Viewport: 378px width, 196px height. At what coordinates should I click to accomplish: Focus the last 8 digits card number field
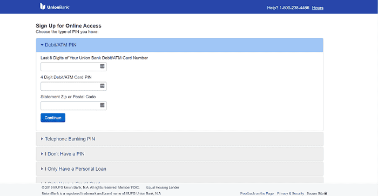(73, 67)
